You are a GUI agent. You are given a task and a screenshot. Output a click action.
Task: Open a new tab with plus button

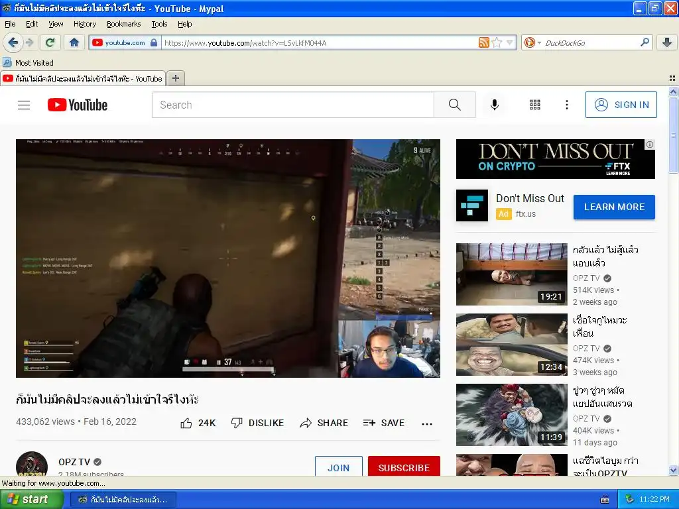click(x=175, y=78)
